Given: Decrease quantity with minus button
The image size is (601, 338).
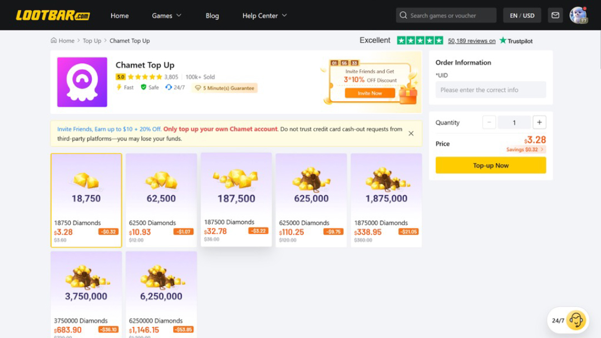Looking at the screenshot, I should pos(489,122).
